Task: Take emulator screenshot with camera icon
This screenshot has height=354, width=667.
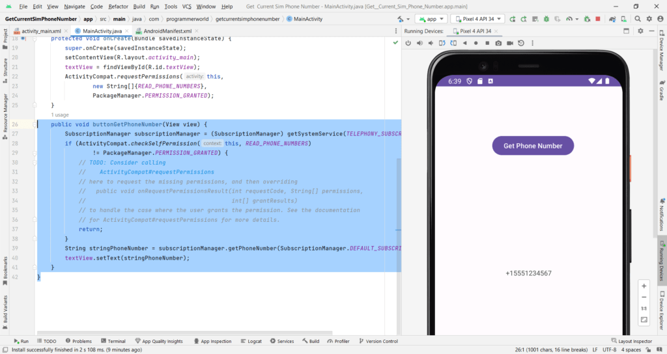Action: pos(498,43)
